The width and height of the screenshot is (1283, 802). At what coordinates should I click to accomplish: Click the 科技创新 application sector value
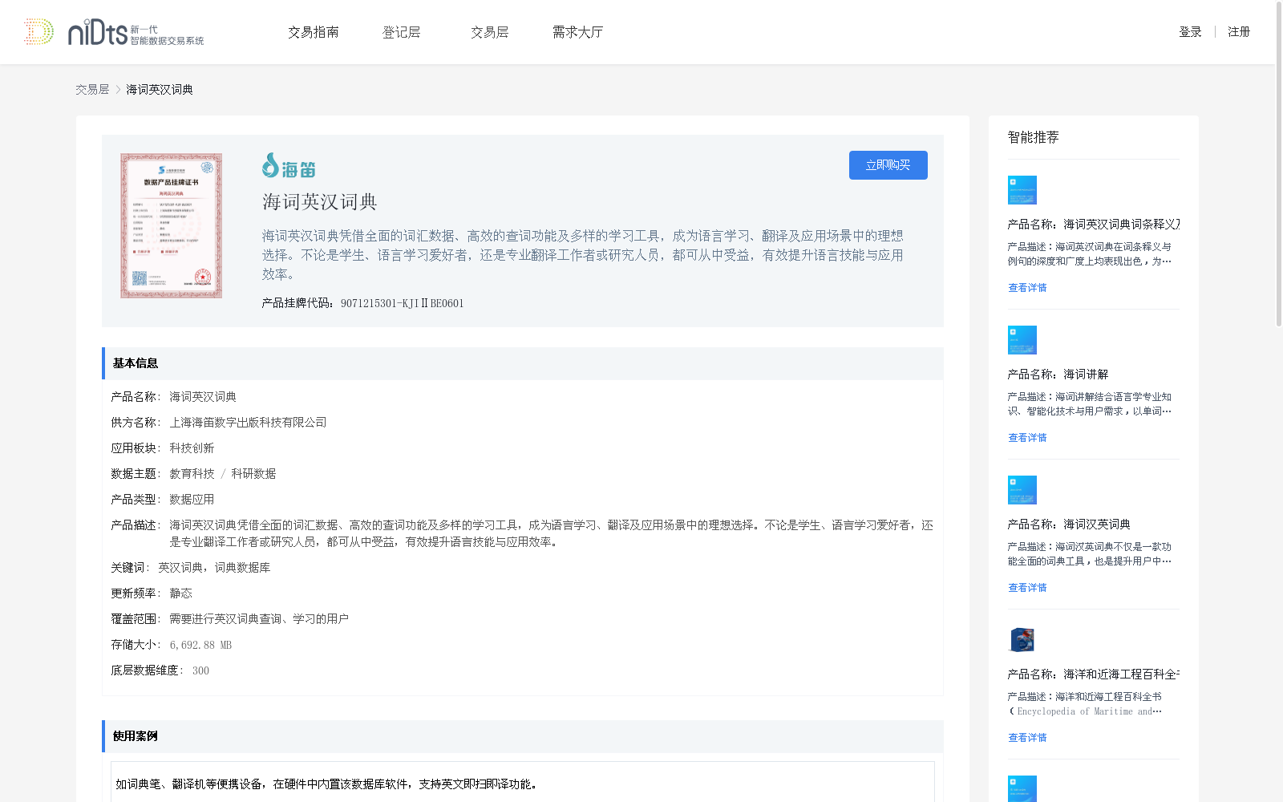[192, 448]
